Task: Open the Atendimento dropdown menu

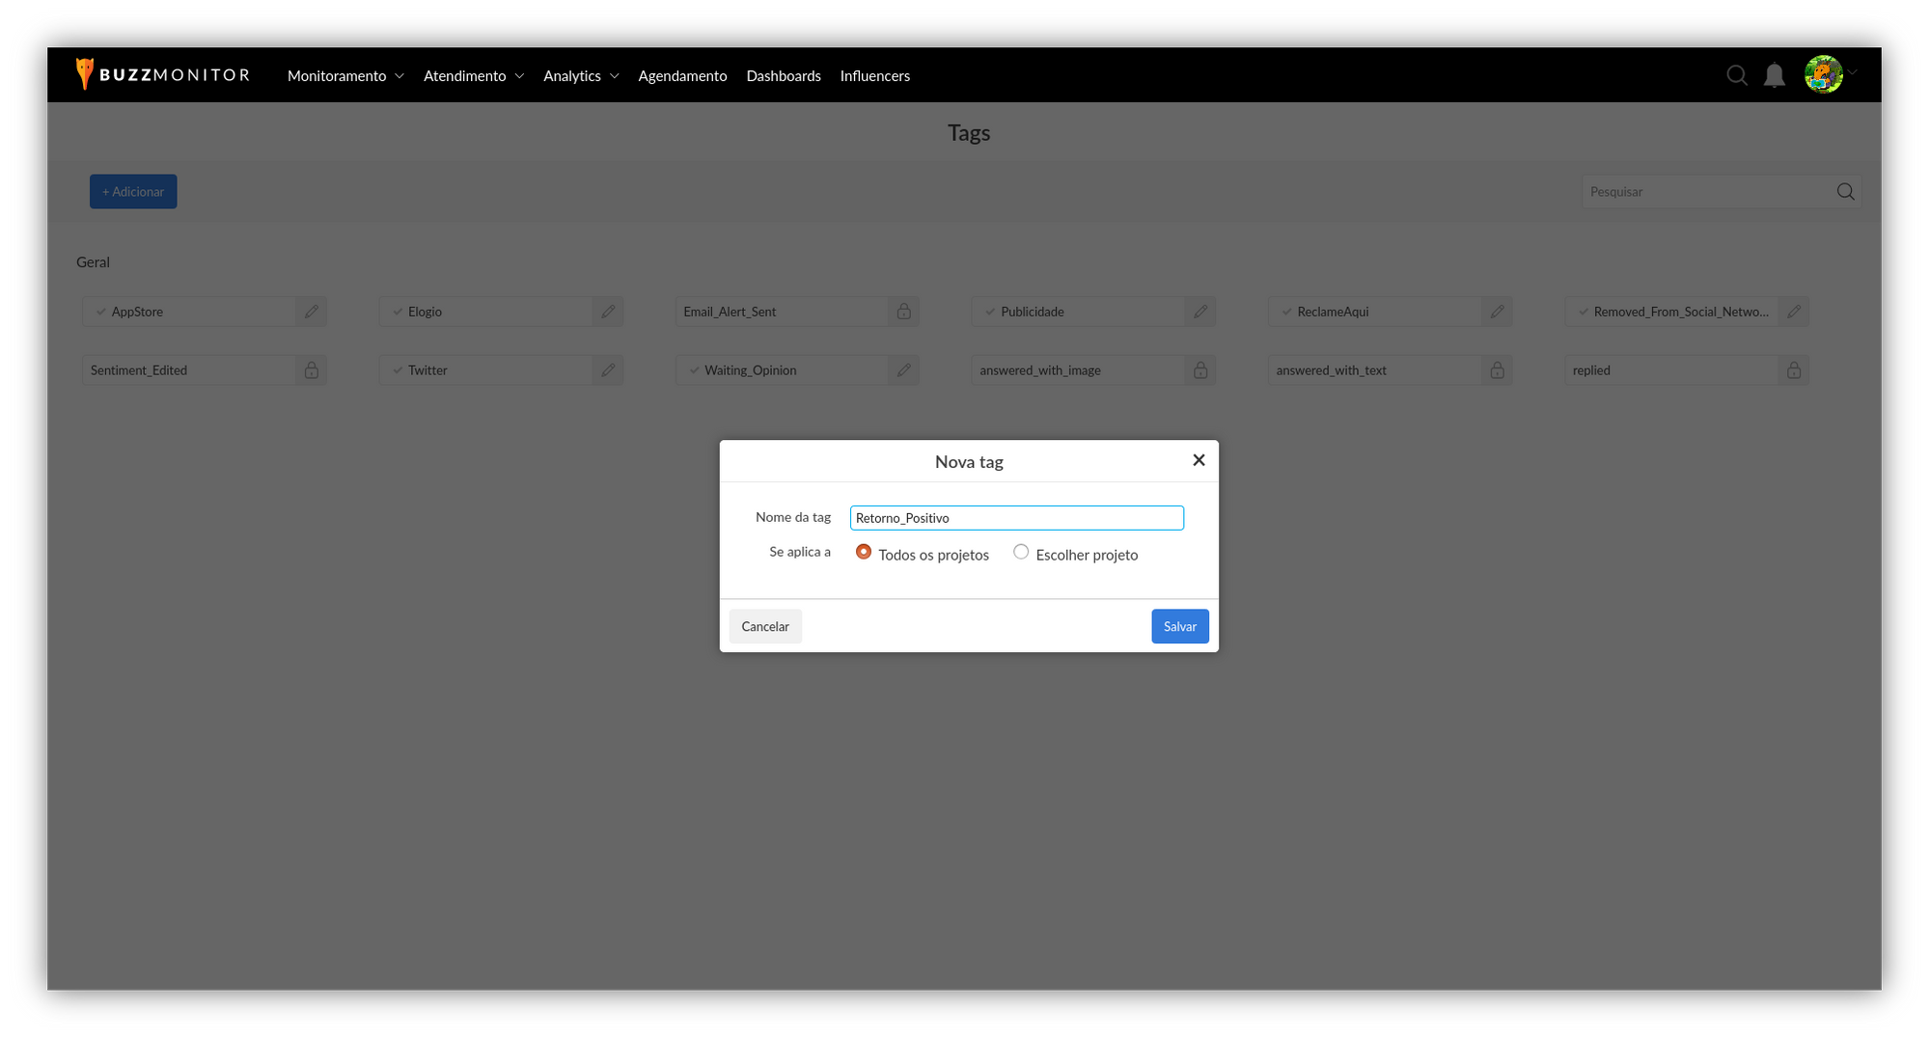Action: click(473, 76)
